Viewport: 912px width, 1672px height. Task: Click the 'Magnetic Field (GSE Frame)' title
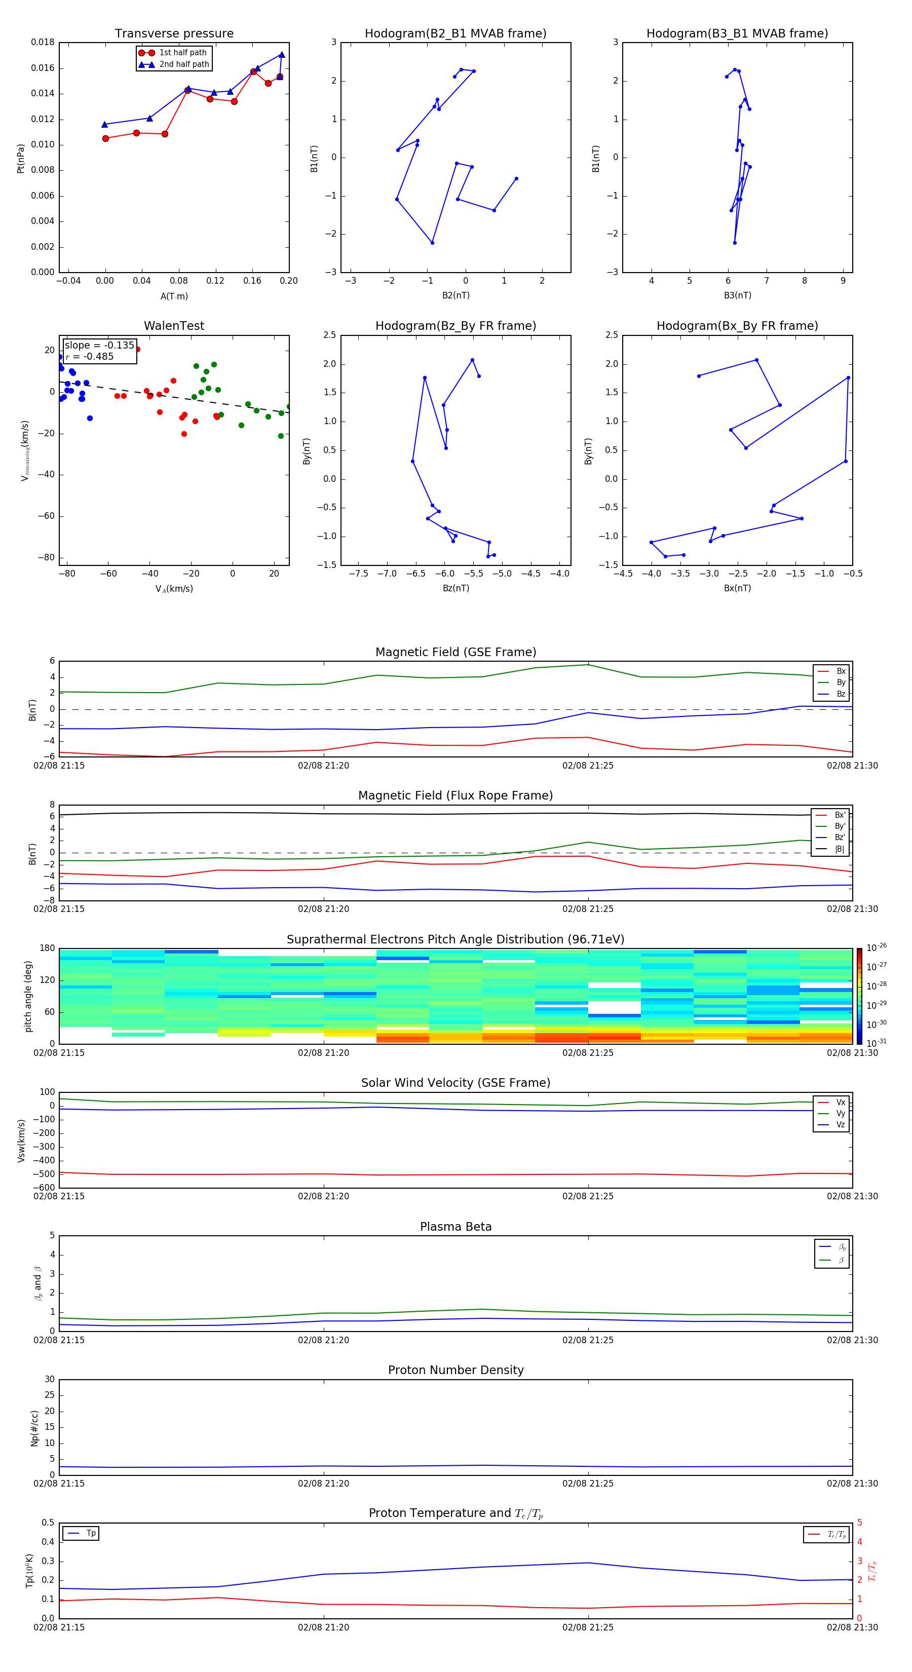(x=455, y=652)
